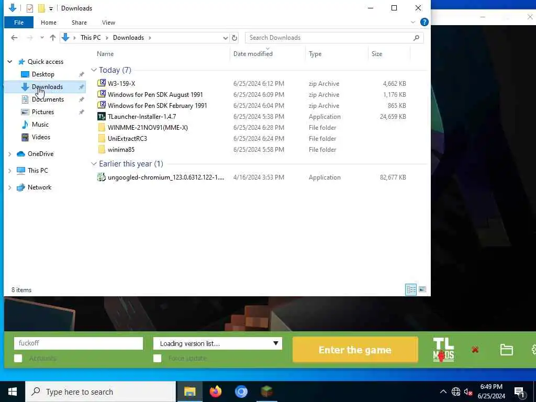Viewport: 536px width, 402px height.
Task: Open the TL Mods icon in TLauncher
Action: coord(443,350)
